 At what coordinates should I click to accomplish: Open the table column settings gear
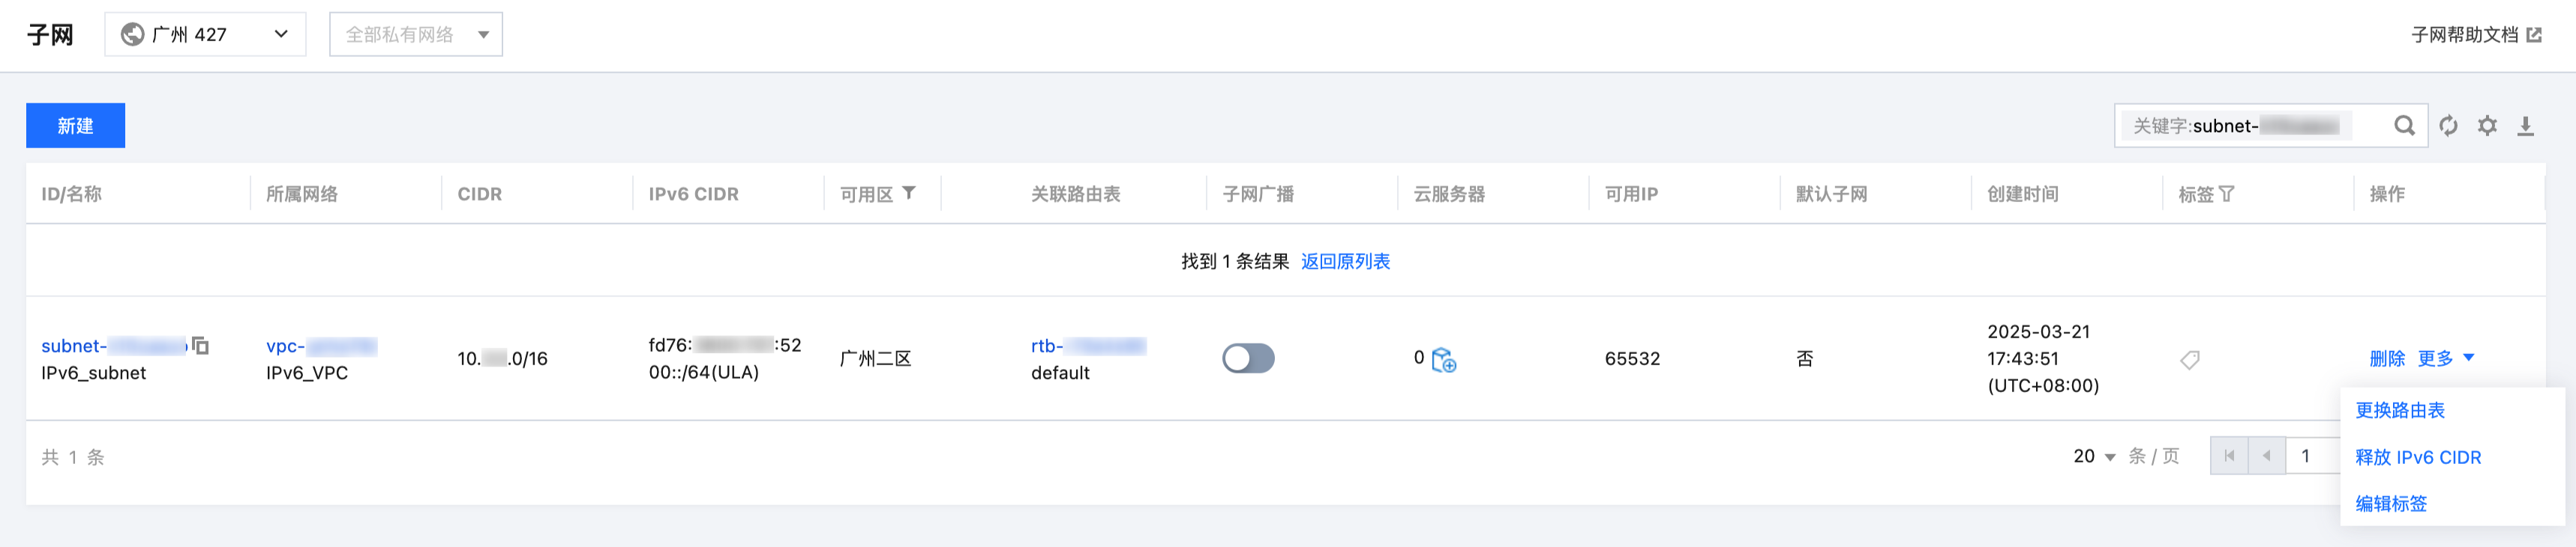(x=2487, y=126)
